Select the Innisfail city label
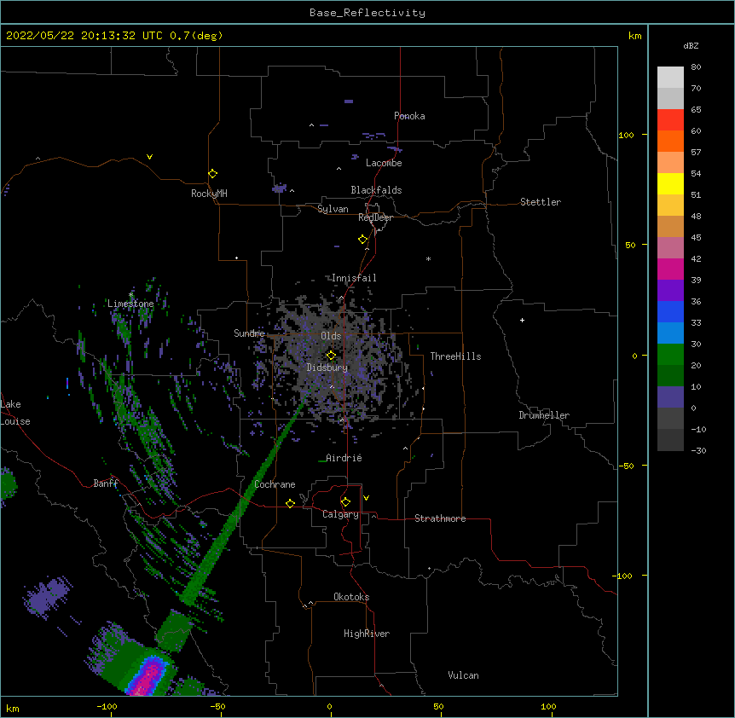Viewport: 735px width, 718px height. [x=354, y=278]
